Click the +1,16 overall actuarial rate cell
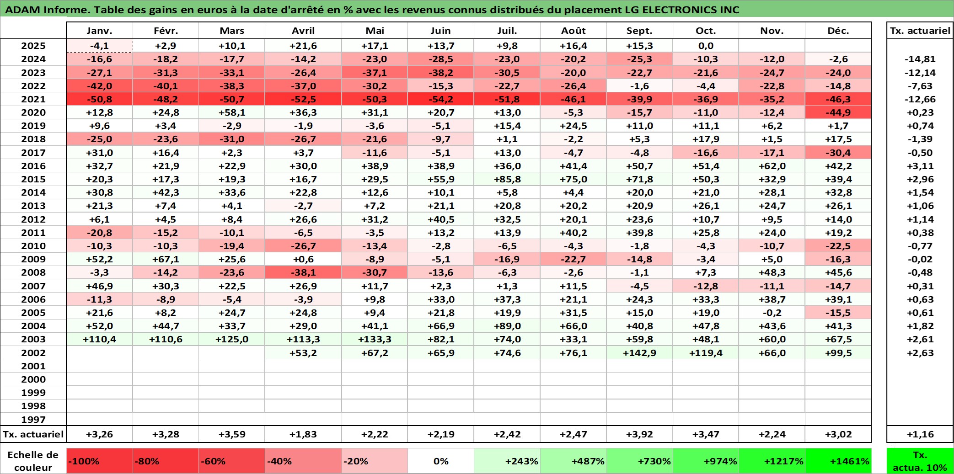The height and width of the screenshot is (474, 954). coord(920,434)
